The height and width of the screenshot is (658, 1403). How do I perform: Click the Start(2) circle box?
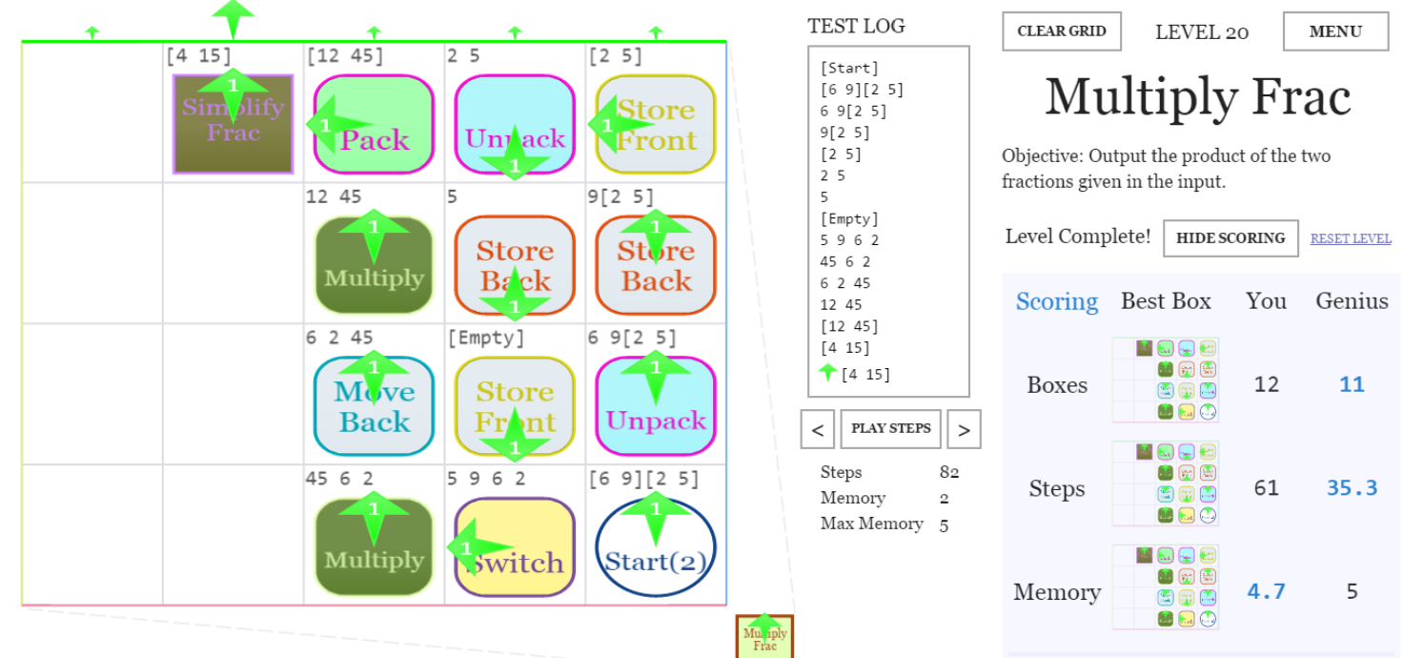656,547
